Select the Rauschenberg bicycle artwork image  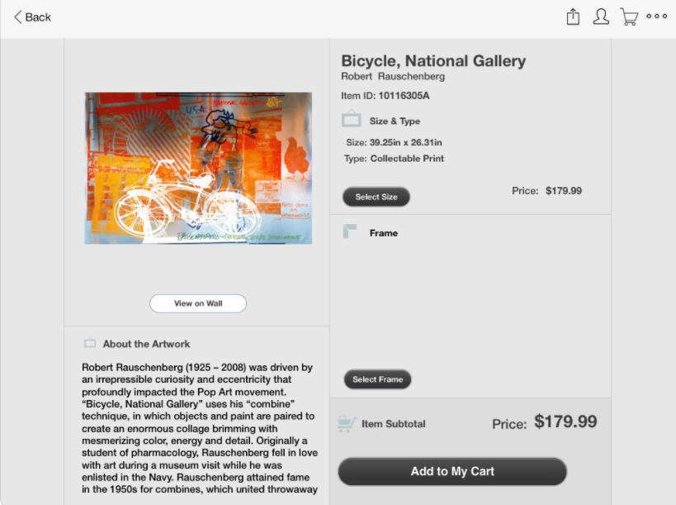point(198,168)
